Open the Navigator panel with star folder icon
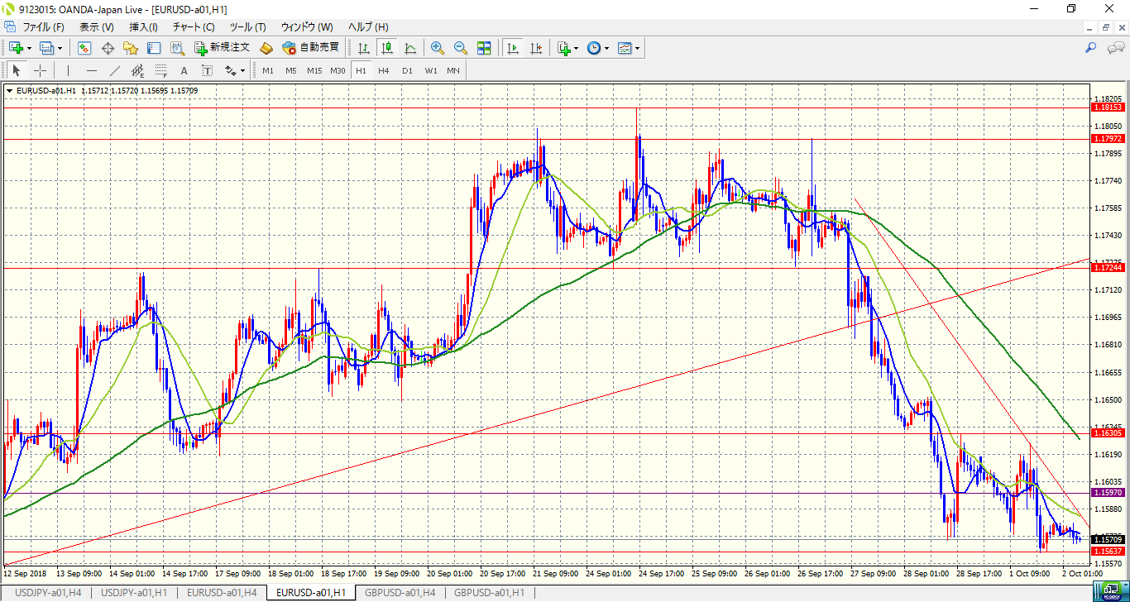 click(x=131, y=48)
